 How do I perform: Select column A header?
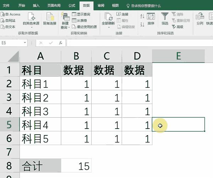(40, 56)
